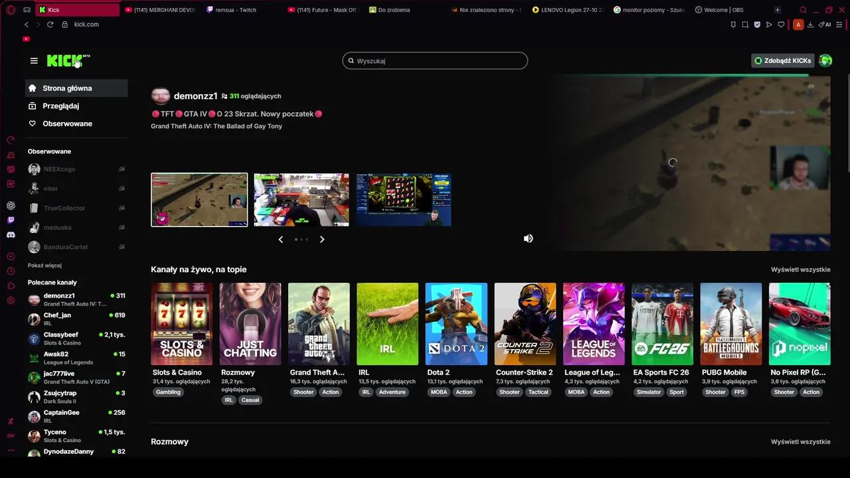Viewport: 850px width, 478px height.
Task: Open 'Obserwowane' in the sidebar navigation
Action: click(x=76, y=123)
